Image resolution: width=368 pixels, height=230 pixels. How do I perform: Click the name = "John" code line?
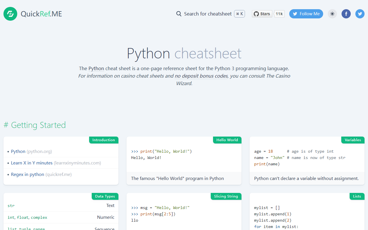pos(300,158)
